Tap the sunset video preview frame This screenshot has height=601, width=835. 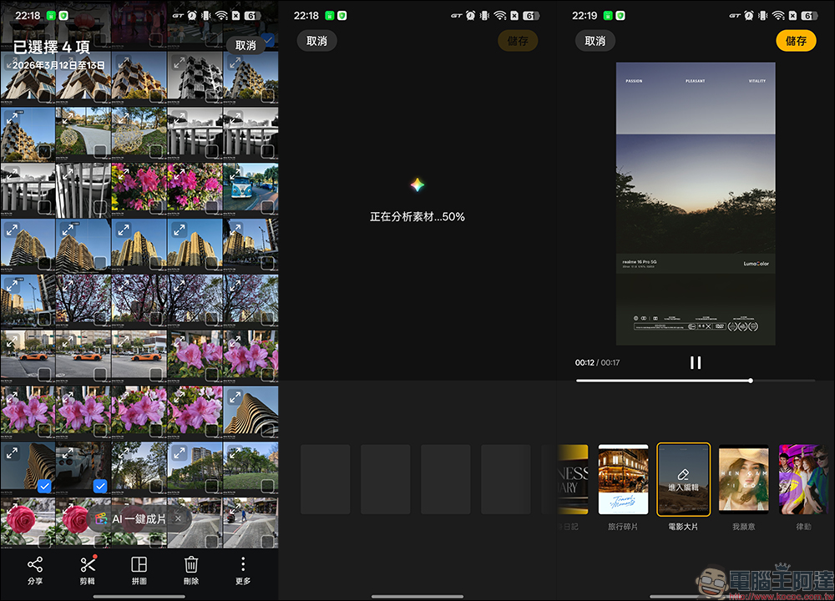[x=696, y=204]
